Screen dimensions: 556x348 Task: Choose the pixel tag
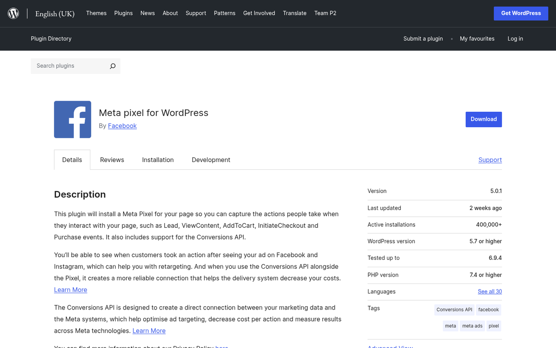(x=494, y=326)
